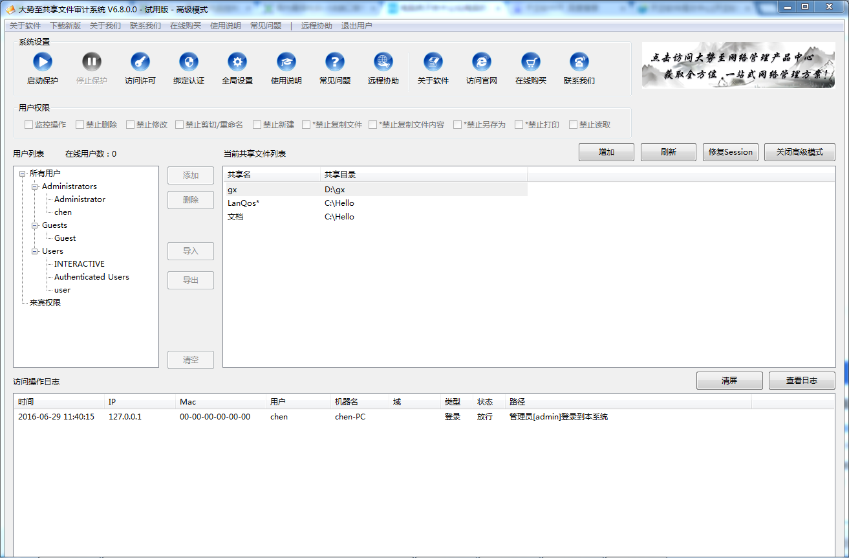849x558 pixels.
Task: Open 使用说明 menu item
Action: click(226, 26)
